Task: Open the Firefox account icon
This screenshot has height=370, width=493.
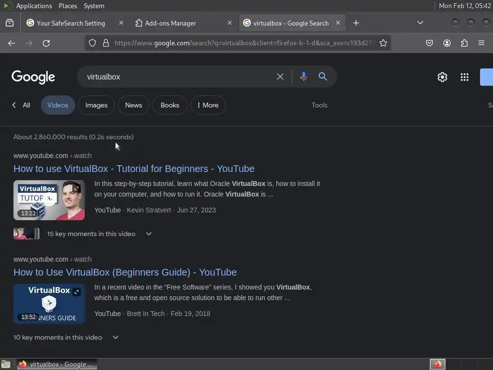Action: [x=447, y=43]
